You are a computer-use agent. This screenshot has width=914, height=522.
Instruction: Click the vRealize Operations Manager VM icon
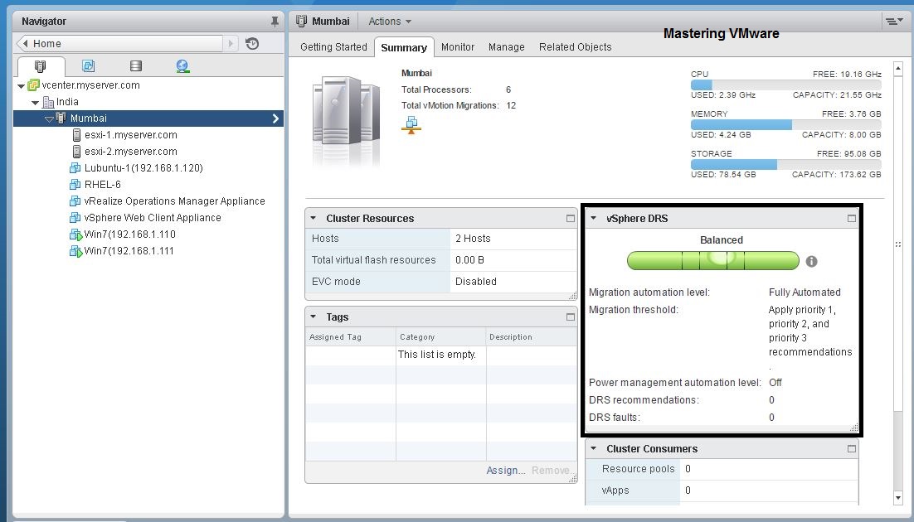tap(75, 201)
